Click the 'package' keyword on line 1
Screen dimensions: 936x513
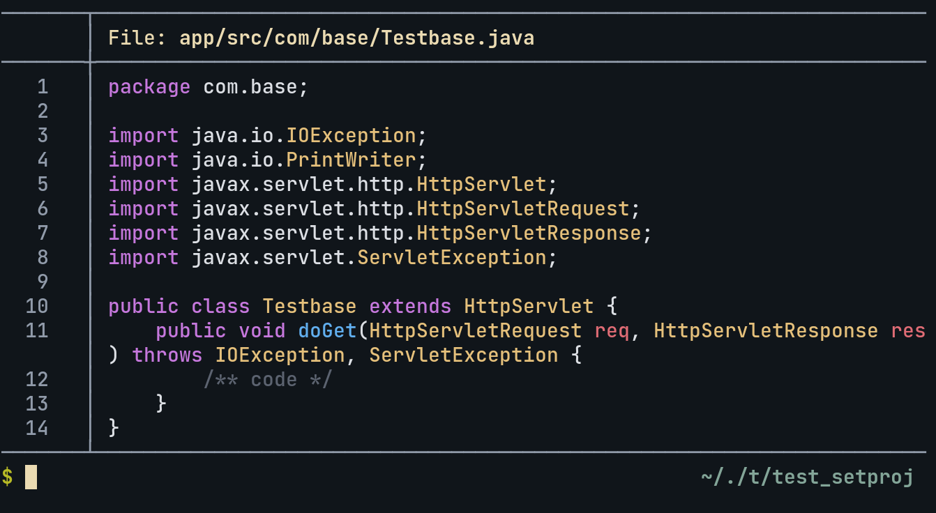click(x=149, y=88)
